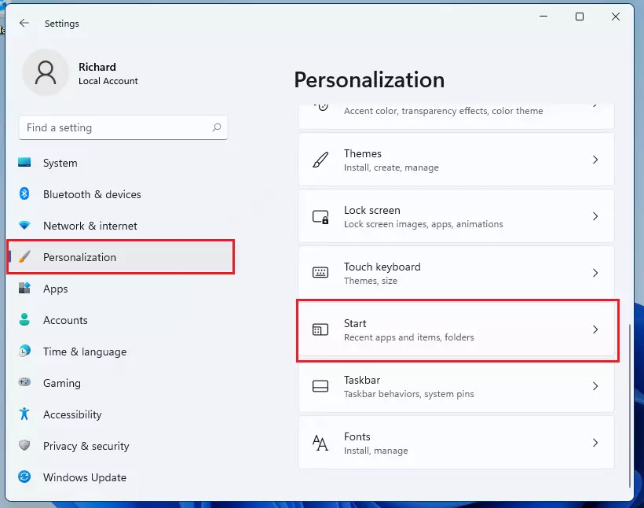Image resolution: width=644 pixels, height=508 pixels.
Task: Select Personalization in the sidebar
Action: coord(121,257)
